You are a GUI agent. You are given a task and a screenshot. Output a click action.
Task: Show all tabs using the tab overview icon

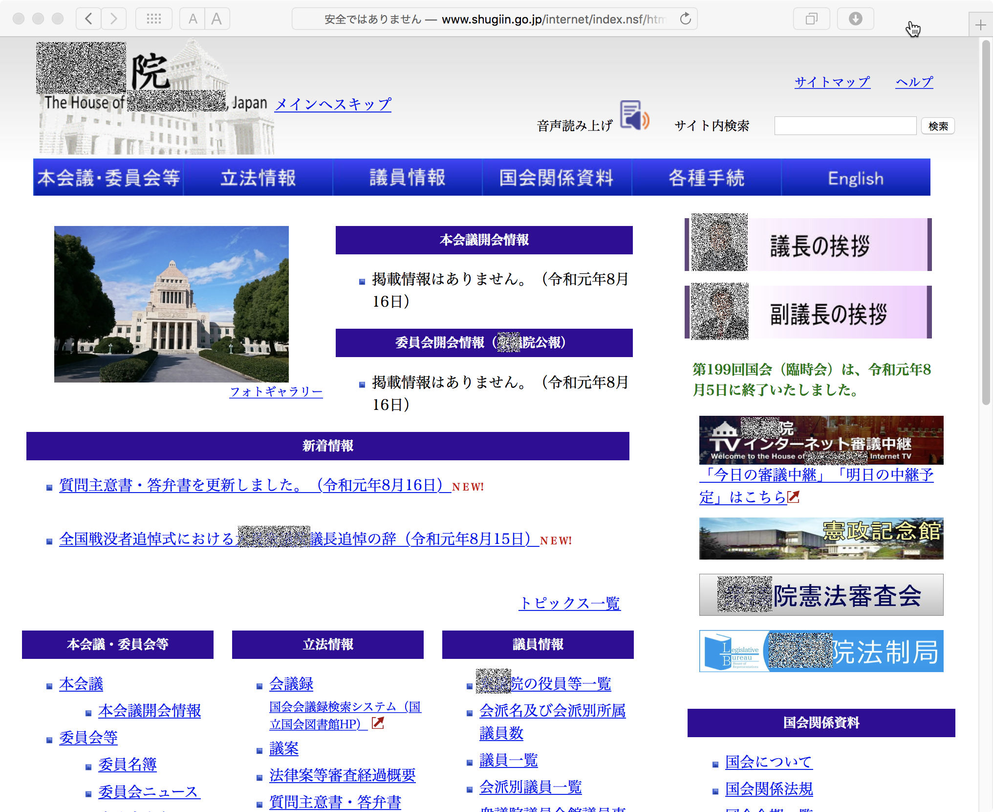click(x=811, y=19)
